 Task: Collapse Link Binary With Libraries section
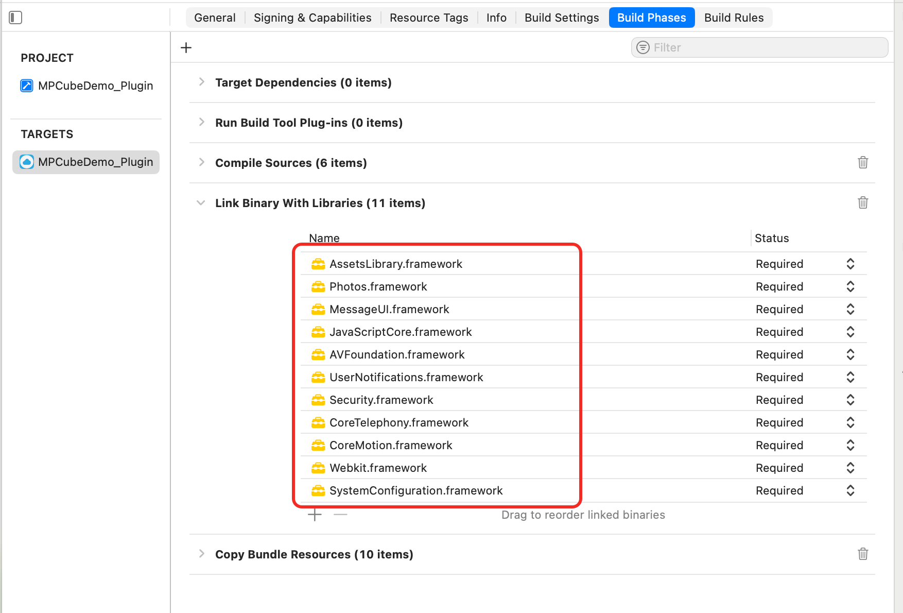[201, 203]
